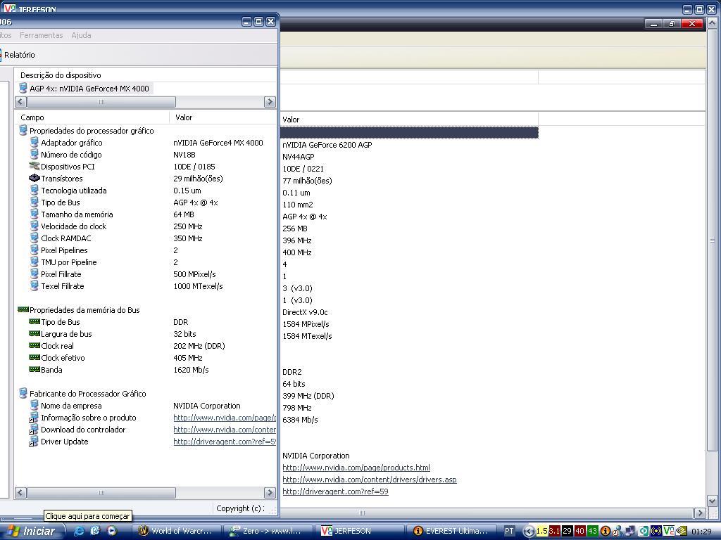721x540 pixels.
Task: Click the icon next to Tecnologia utilizada
Action: coord(34,190)
